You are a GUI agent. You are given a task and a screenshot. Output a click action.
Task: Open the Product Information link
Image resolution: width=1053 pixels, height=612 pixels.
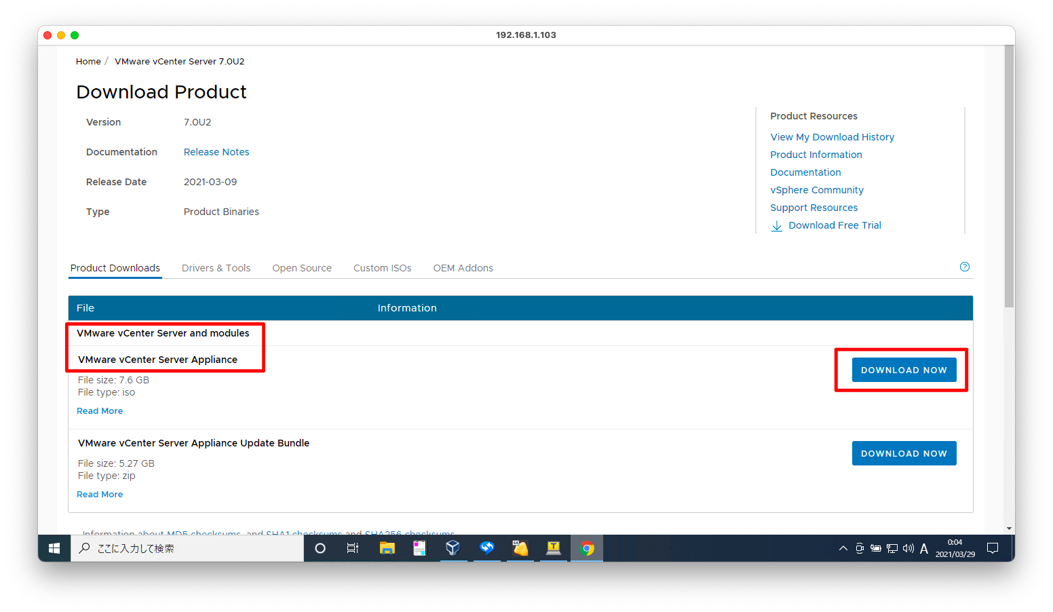(816, 155)
